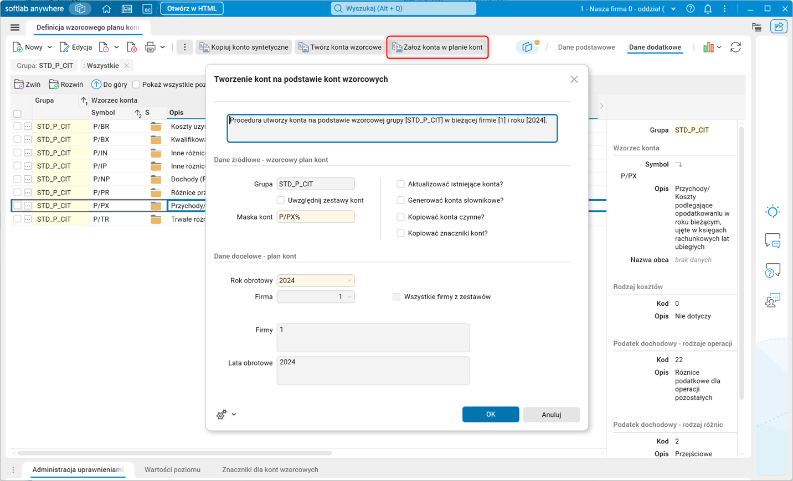Open the help chat sidebar icon
The image size is (793, 481).
(773, 270)
